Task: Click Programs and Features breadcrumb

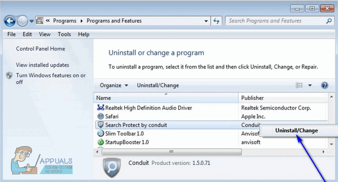Action: [114, 21]
